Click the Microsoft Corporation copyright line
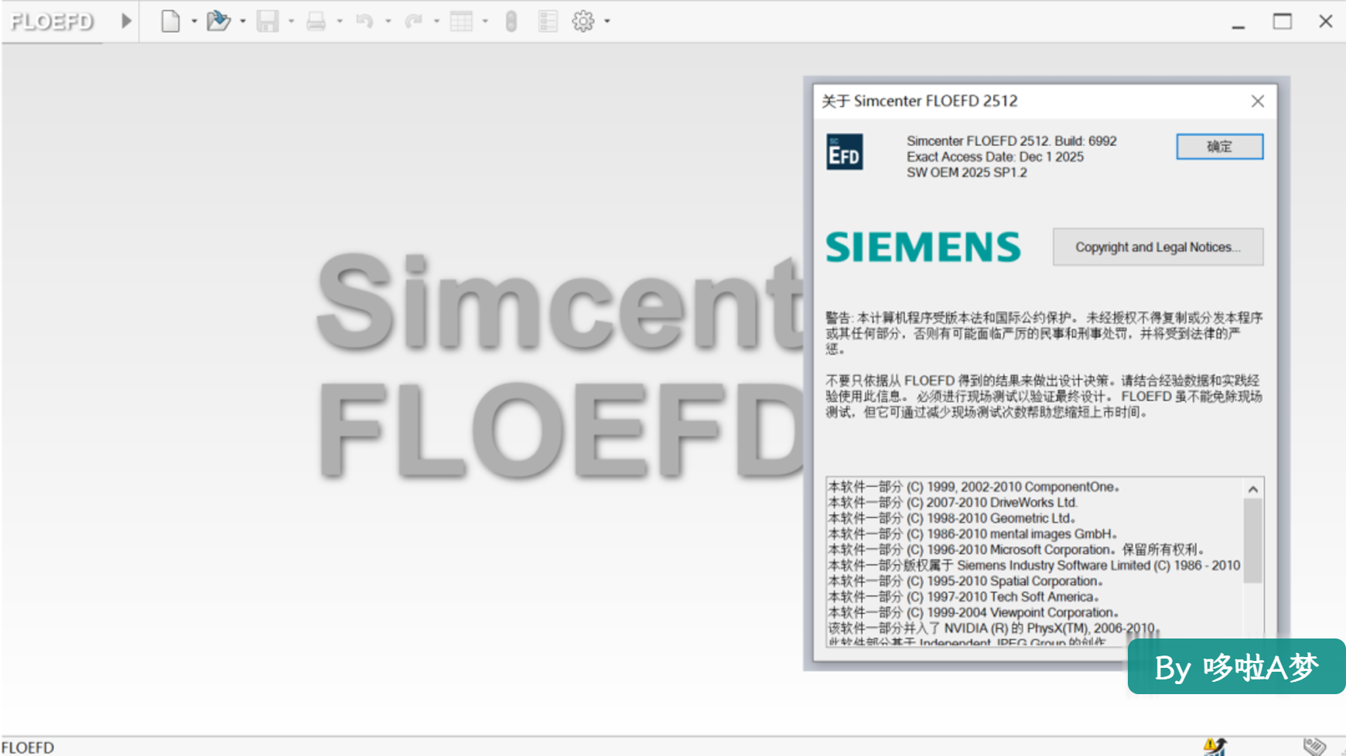This screenshot has width=1346, height=756. (1017, 550)
